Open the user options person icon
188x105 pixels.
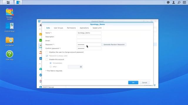coord(174,2)
